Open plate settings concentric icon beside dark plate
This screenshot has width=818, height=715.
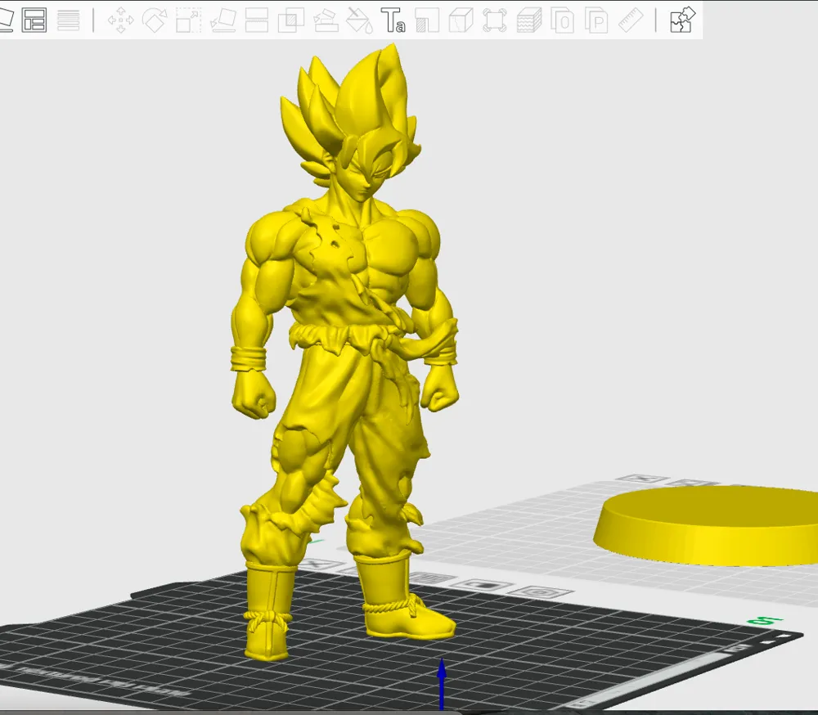coord(541,591)
